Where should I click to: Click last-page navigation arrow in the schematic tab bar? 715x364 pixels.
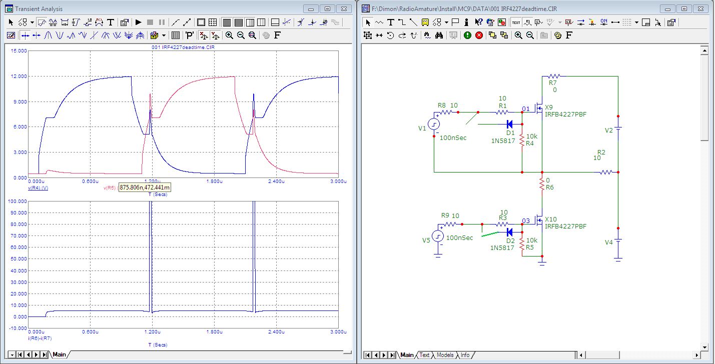[x=392, y=355]
